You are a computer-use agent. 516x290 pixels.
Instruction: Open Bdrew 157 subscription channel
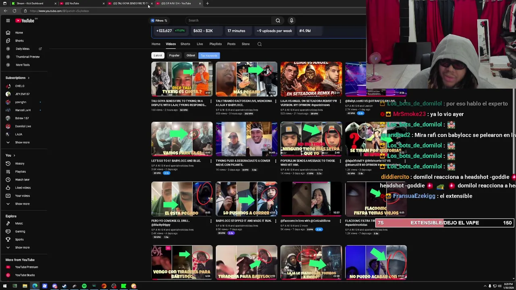[22, 118]
